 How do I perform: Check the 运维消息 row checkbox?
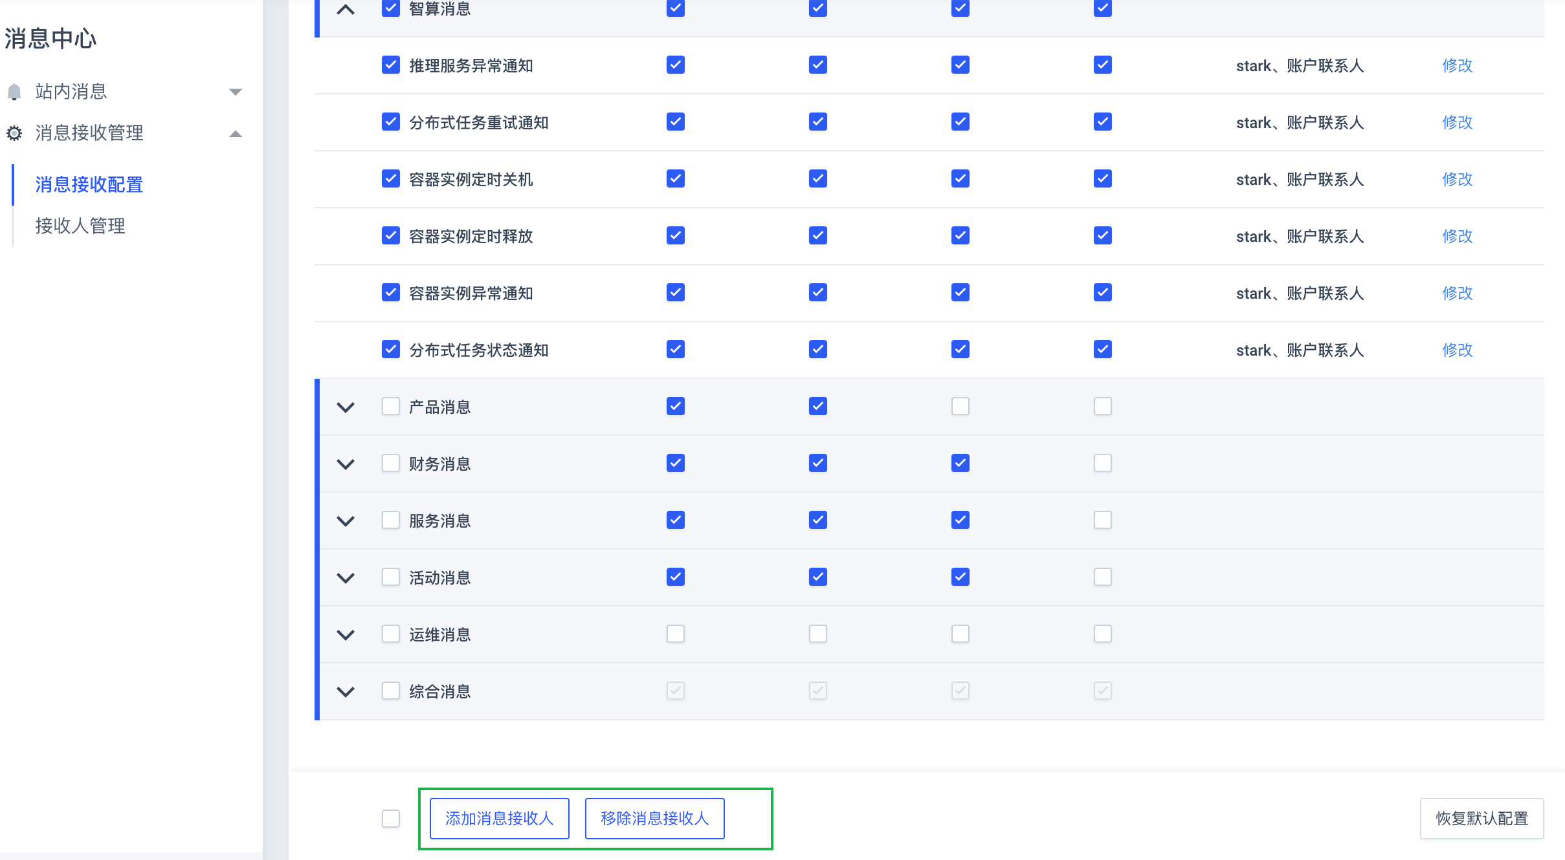(391, 634)
